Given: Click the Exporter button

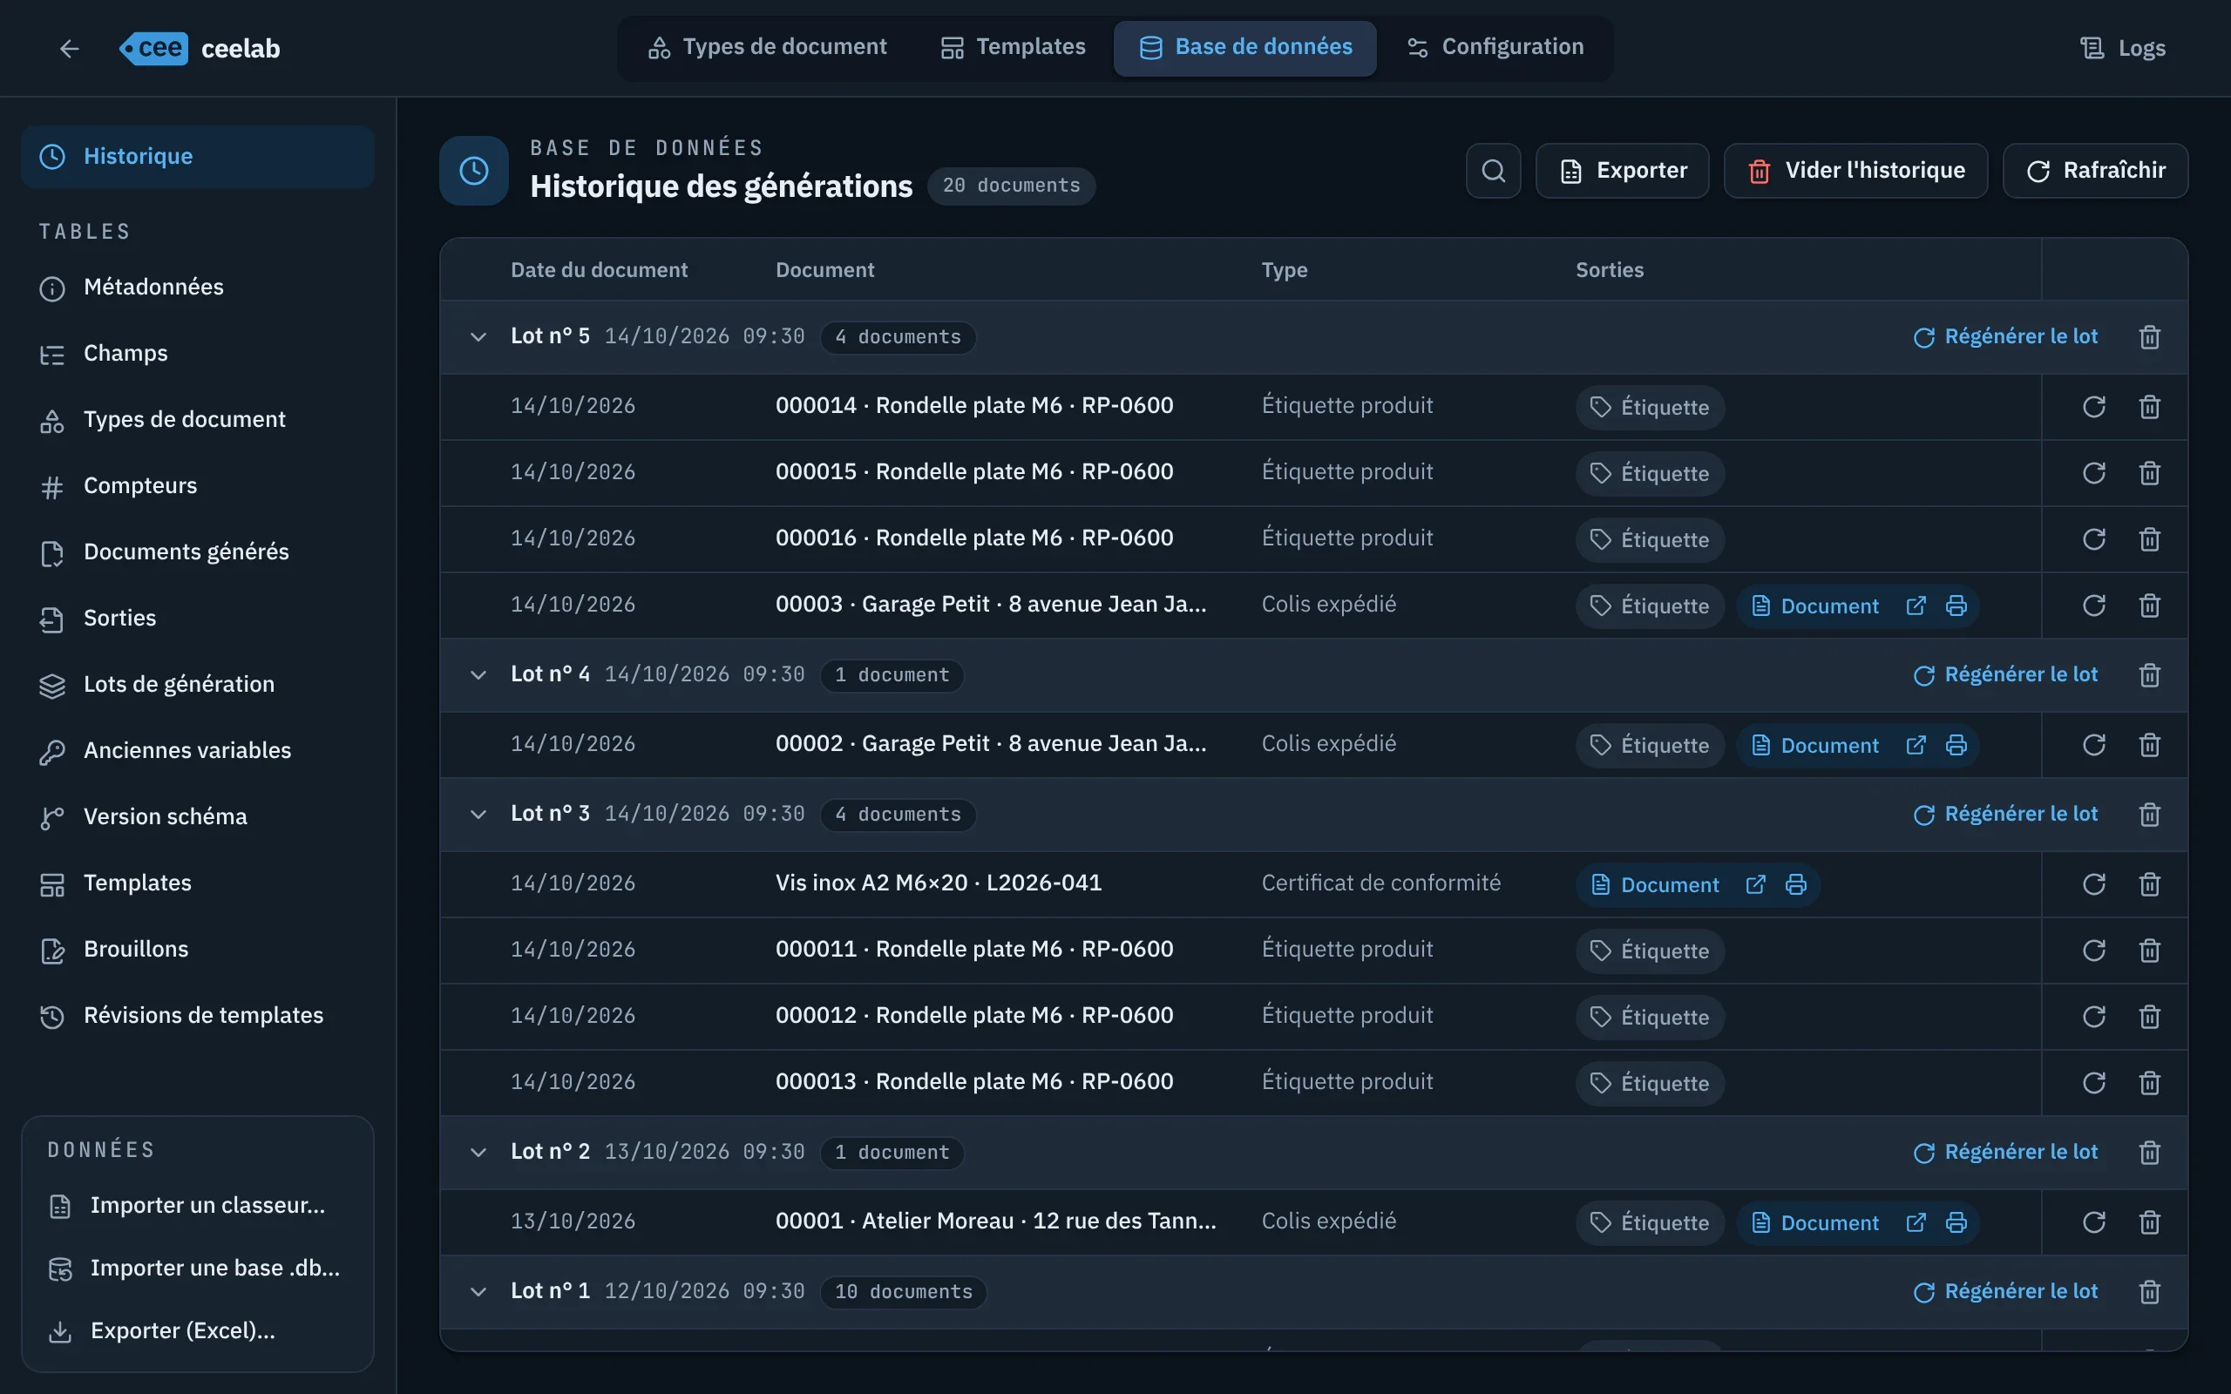Looking at the screenshot, I should point(1623,171).
